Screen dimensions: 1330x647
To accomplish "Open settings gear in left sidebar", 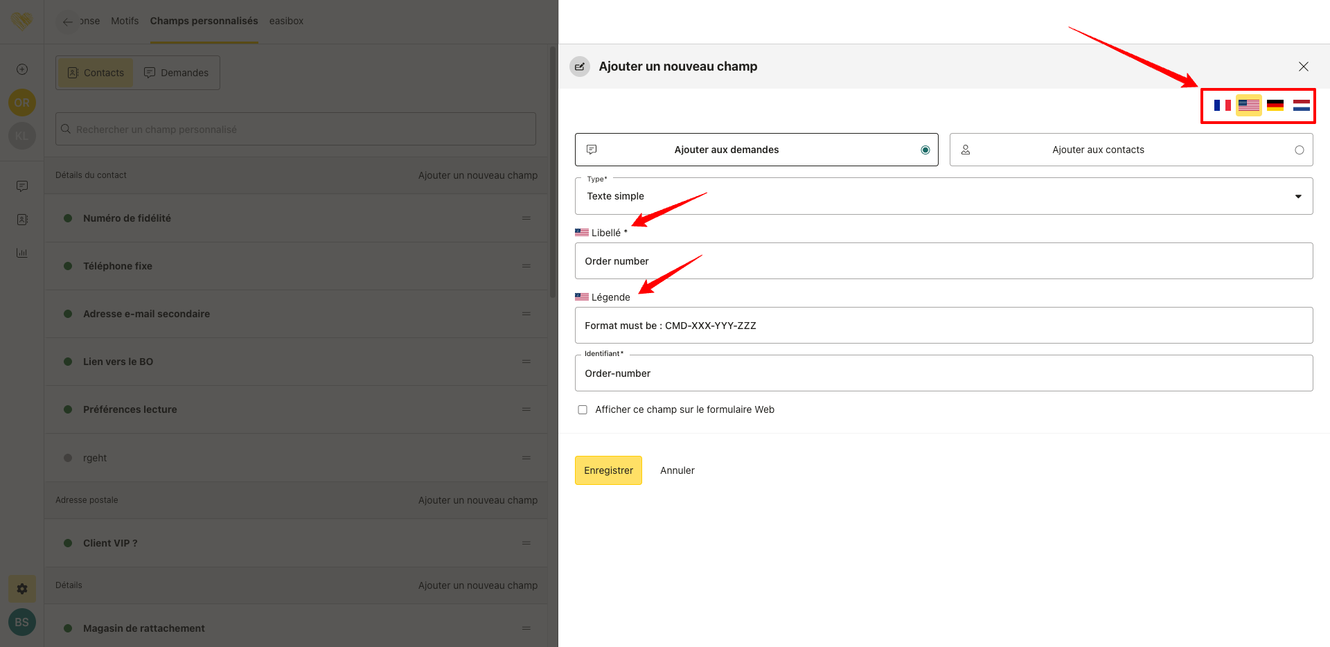I will 22,589.
